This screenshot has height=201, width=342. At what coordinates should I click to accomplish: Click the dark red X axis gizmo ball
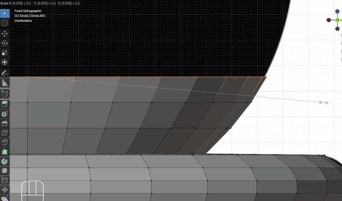click(329, 20)
